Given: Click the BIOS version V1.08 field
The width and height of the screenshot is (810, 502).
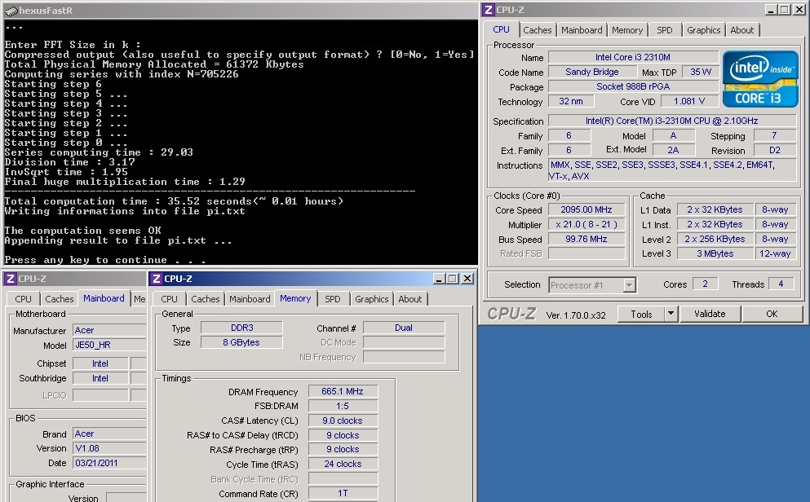Looking at the screenshot, I should point(109,448).
